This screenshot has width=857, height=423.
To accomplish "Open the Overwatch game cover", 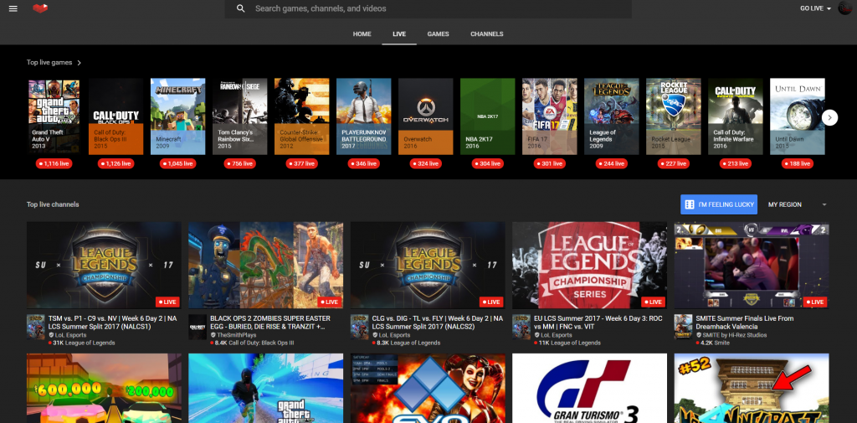I will tap(425, 116).
